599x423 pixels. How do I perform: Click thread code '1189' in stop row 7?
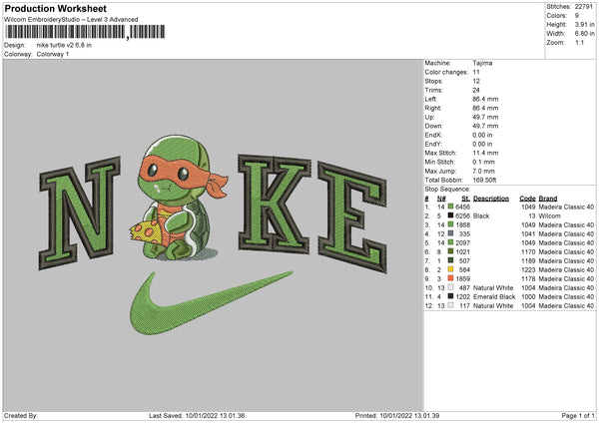pos(528,260)
